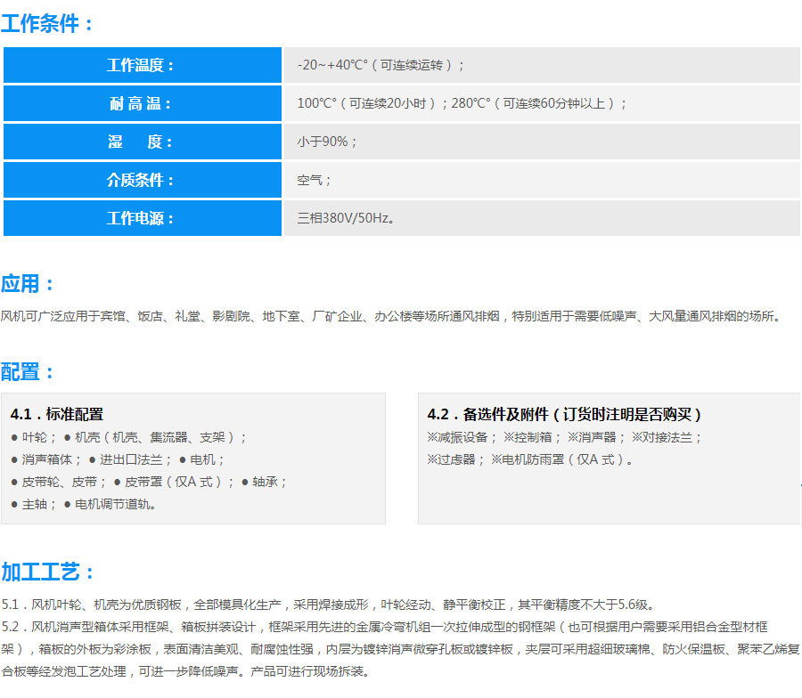Screen dimensions: 802x698
Task: Click the line 叶轮；机壳（机壳、集流器、支架）
Action: point(129,437)
